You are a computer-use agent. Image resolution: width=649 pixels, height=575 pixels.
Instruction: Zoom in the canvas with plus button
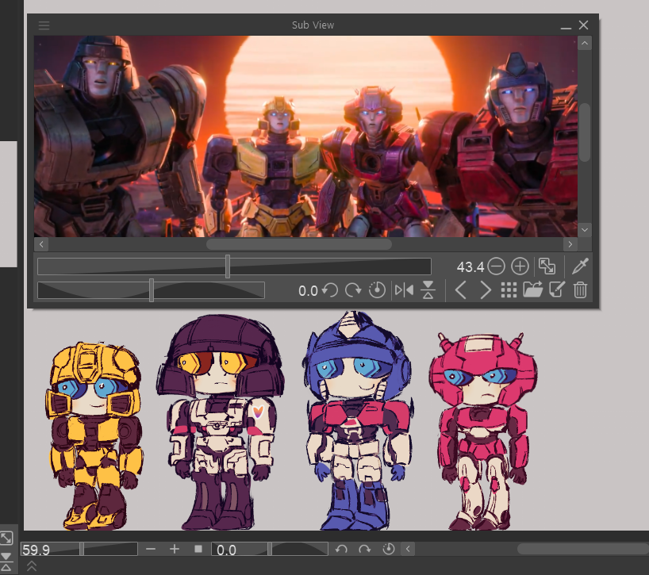(x=175, y=549)
